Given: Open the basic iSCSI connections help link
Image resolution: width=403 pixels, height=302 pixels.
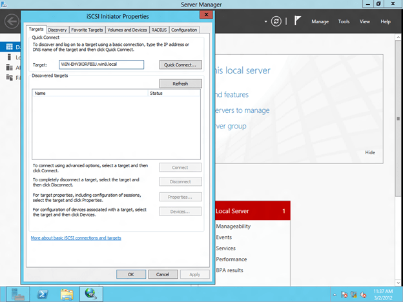Looking at the screenshot, I should tap(76, 238).
